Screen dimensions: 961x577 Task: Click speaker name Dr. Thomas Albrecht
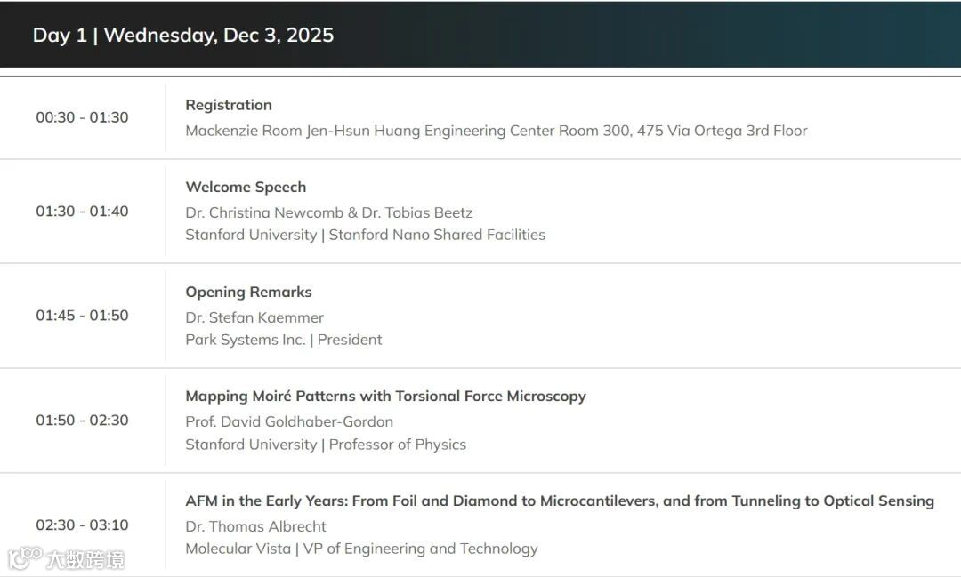(x=255, y=526)
